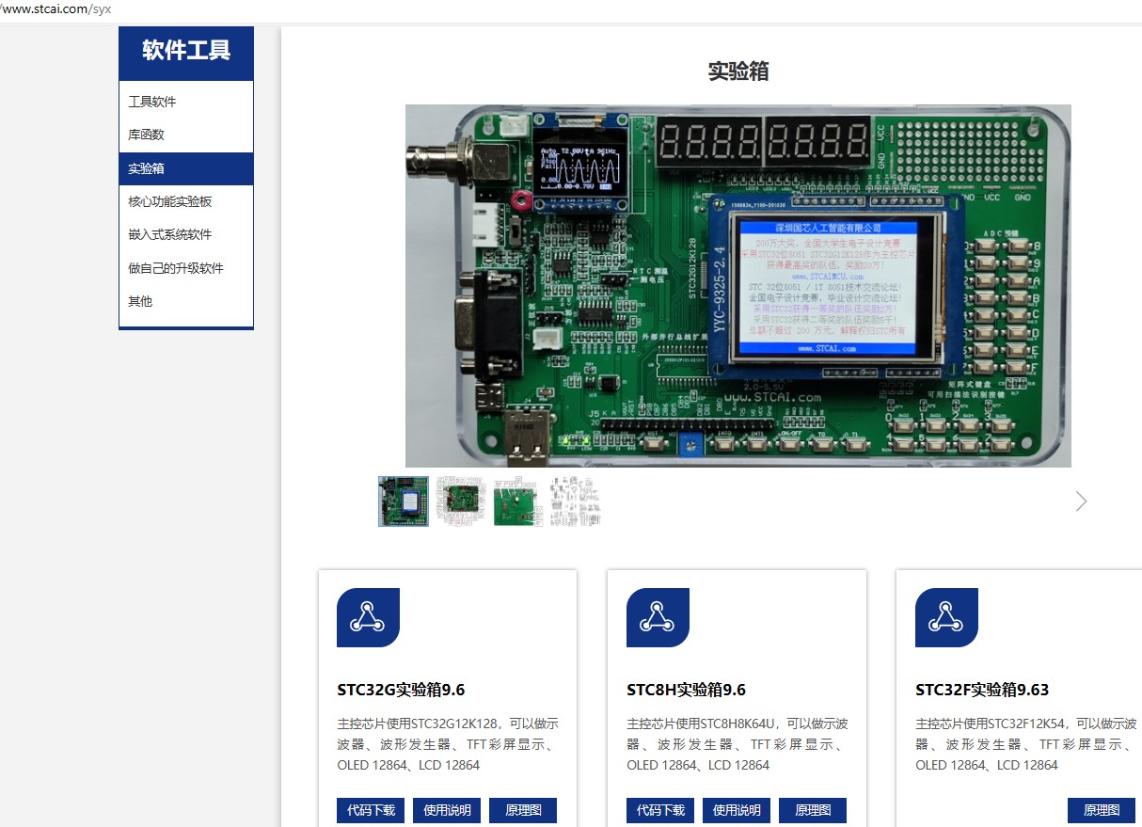
Task: Select the third carousel thumbnail
Action: [x=518, y=501]
